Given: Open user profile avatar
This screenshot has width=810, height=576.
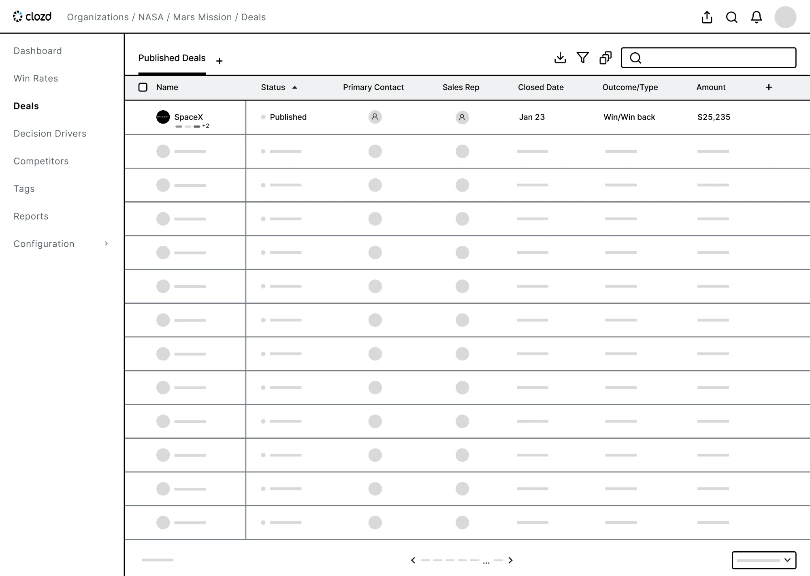Looking at the screenshot, I should click(785, 17).
